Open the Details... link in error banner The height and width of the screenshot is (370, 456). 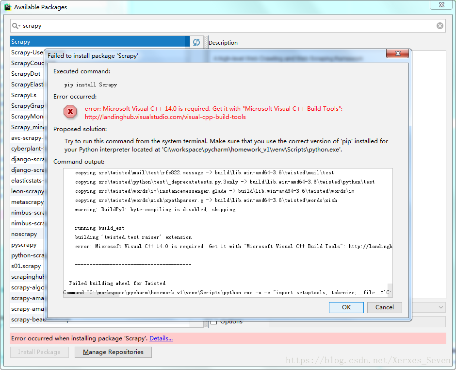161,338
